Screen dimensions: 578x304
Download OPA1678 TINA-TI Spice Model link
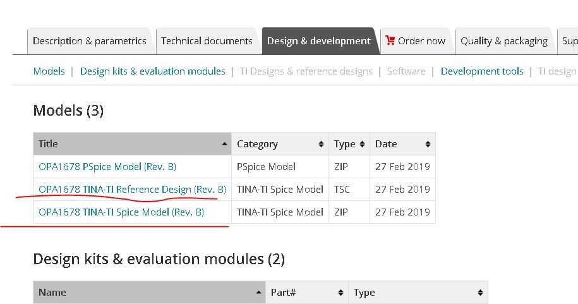pyautogui.click(x=121, y=212)
